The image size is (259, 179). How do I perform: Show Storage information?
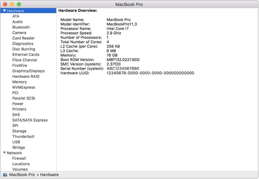click(x=19, y=131)
